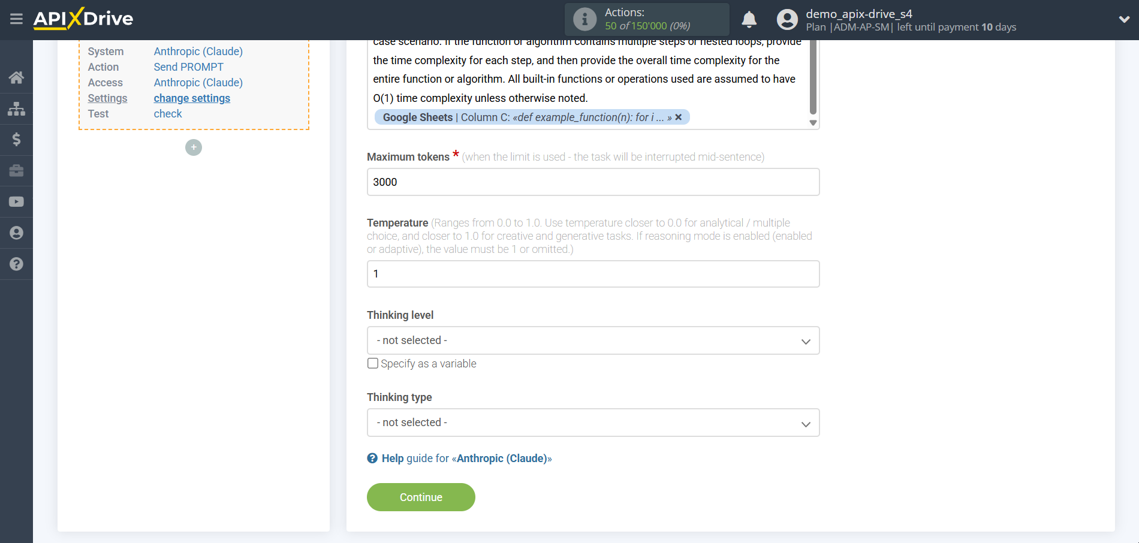Click the Google Sheets Column C variable tag

pos(532,117)
